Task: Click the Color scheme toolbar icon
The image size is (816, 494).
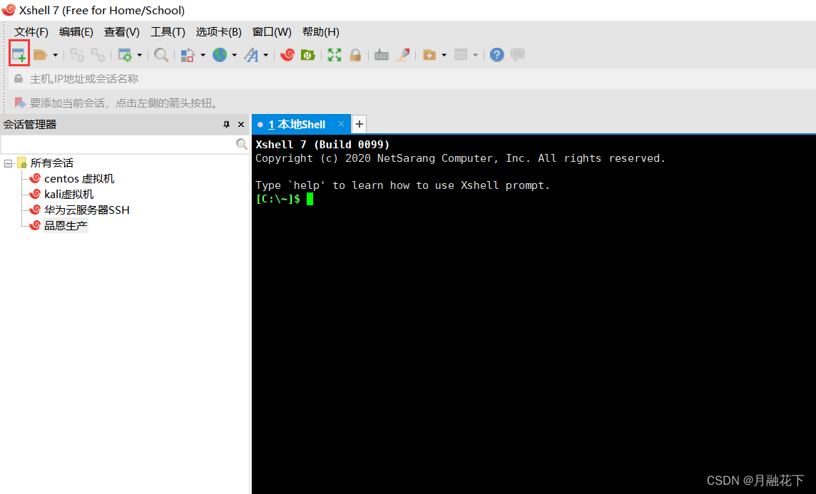Action: [x=188, y=55]
